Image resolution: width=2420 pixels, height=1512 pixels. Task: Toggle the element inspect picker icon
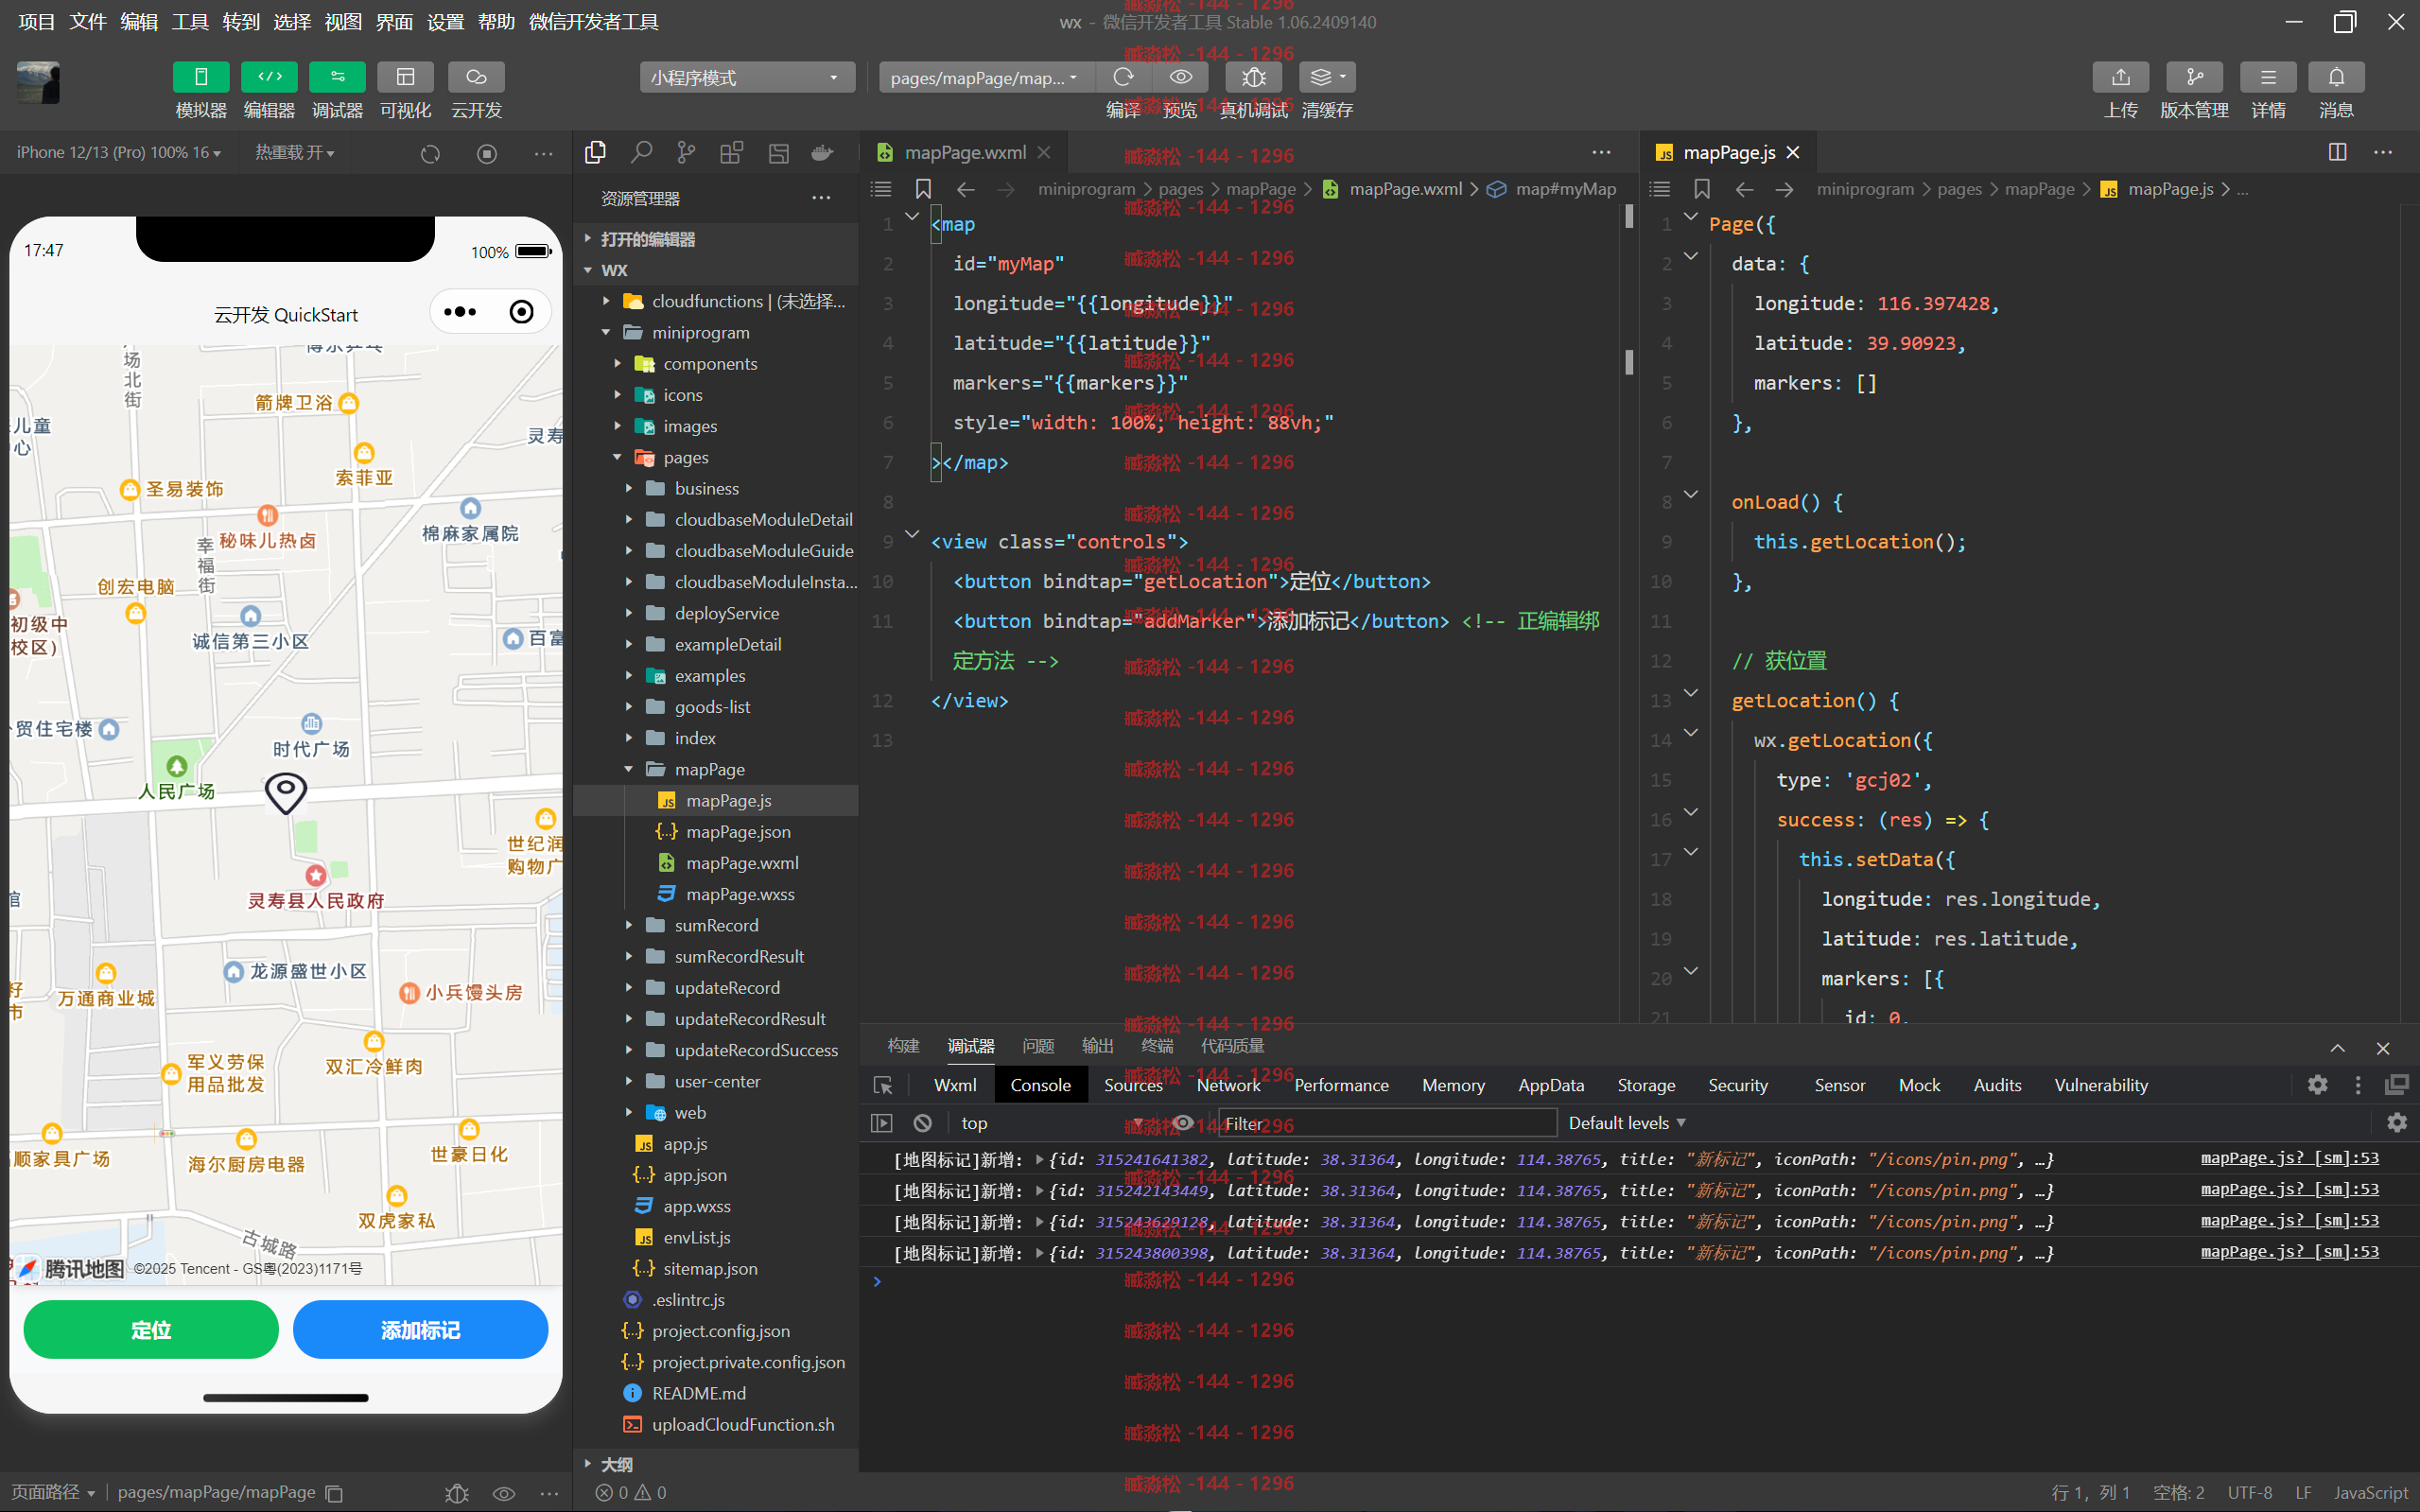pyautogui.click(x=883, y=1085)
